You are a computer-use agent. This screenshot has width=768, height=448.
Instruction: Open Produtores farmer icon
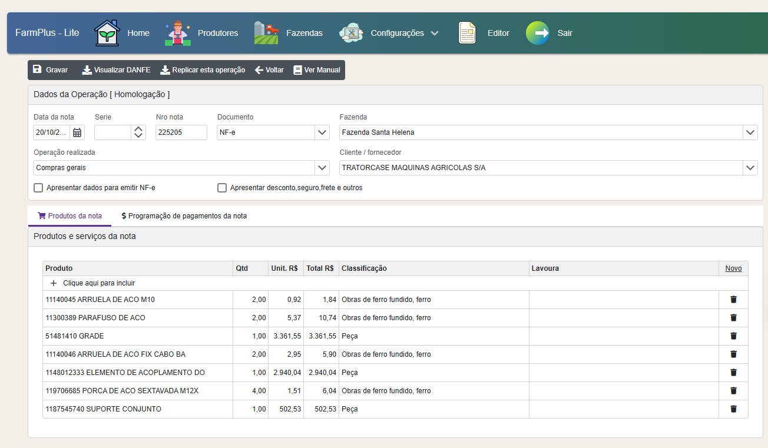pos(177,33)
